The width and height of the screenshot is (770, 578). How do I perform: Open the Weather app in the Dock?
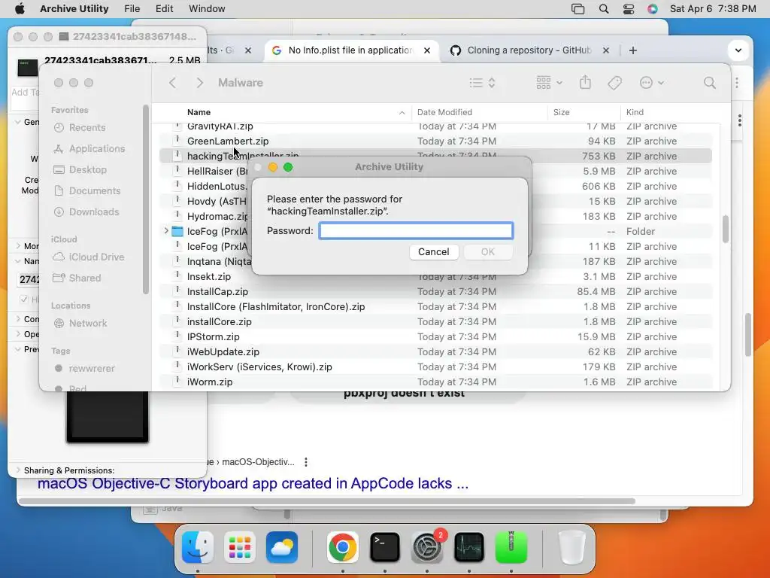click(x=282, y=546)
